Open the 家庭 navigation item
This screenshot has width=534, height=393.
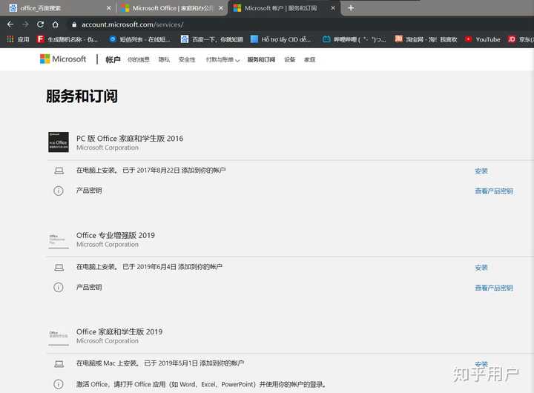[x=309, y=59]
